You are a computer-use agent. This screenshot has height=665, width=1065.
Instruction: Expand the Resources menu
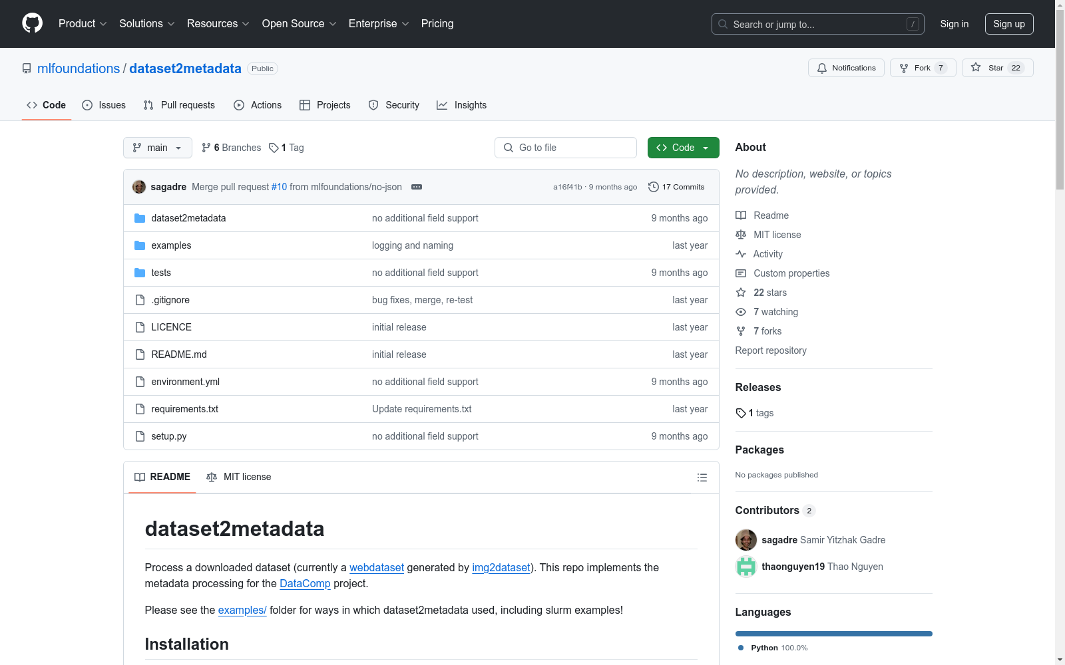click(218, 23)
